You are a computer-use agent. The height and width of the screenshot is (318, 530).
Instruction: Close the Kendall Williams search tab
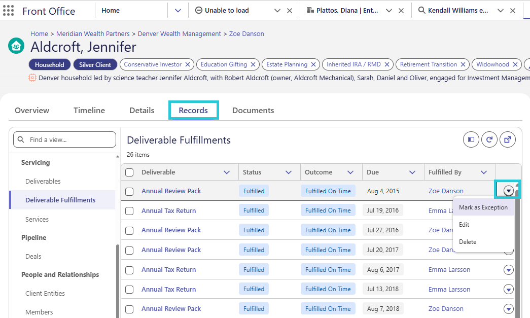[x=513, y=11]
